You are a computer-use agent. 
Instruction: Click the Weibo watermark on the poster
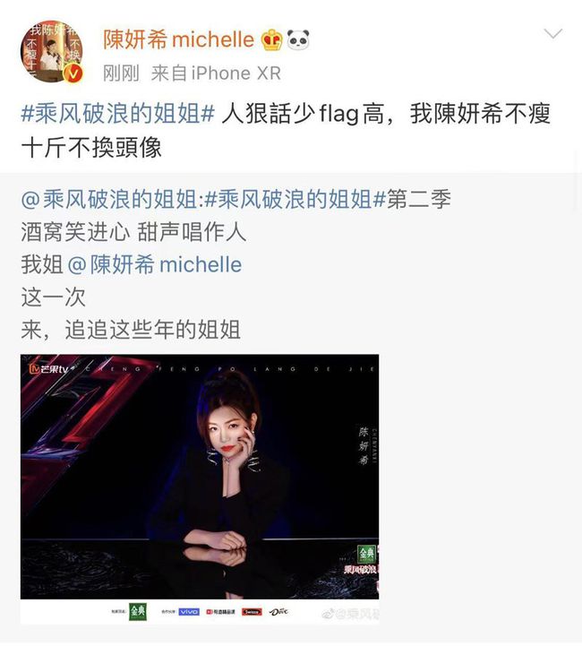tap(351, 615)
